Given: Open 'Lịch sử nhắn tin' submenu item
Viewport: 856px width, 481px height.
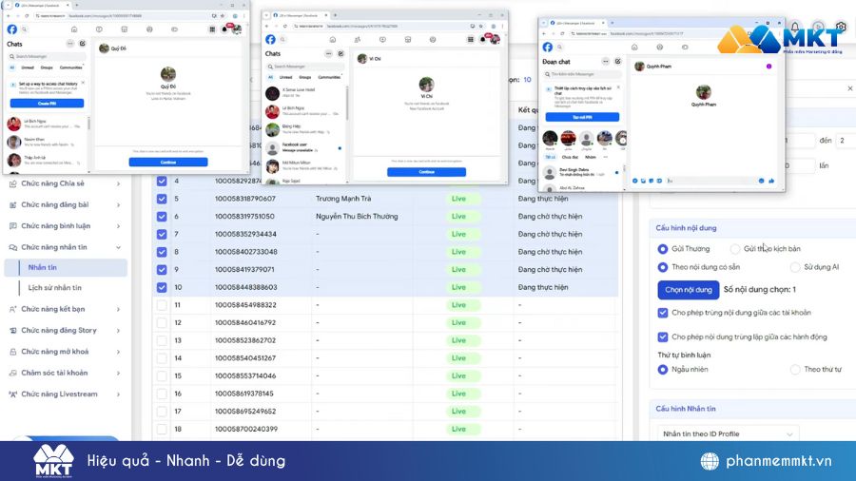Looking at the screenshot, I should coord(54,287).
